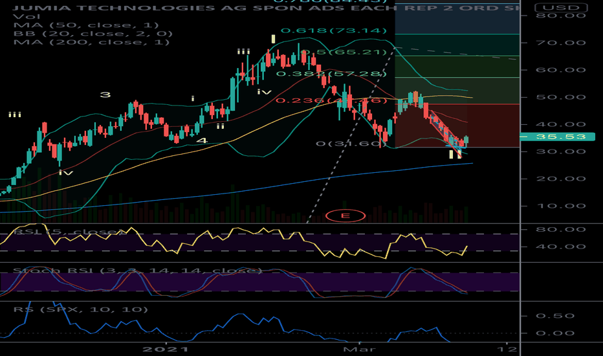The image size is (603, 356).
Task: Select the 35.53 current price label
Action: (x=557, y=137)
